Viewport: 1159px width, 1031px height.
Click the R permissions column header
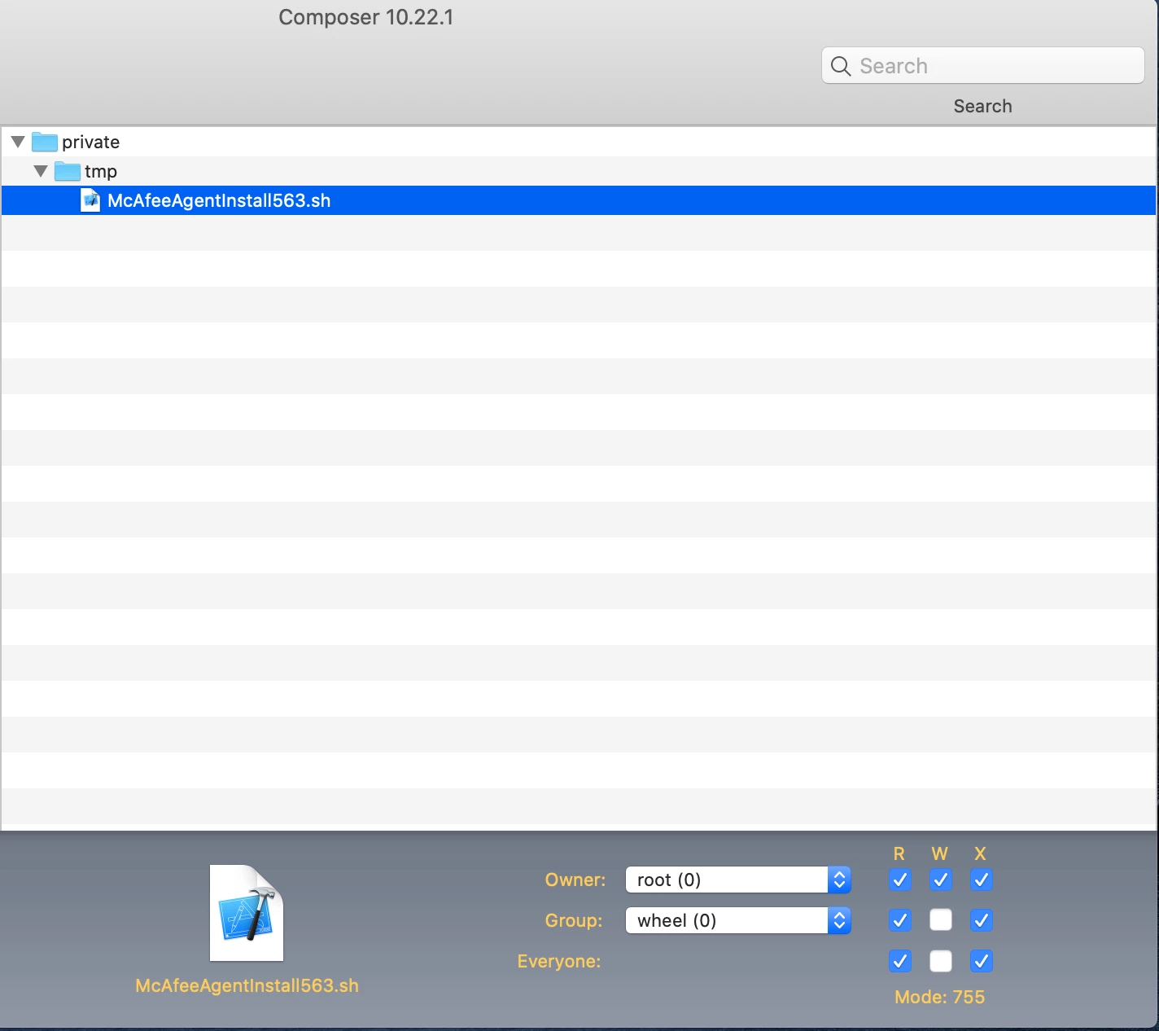pyautogui.click(x=899, y=853)
